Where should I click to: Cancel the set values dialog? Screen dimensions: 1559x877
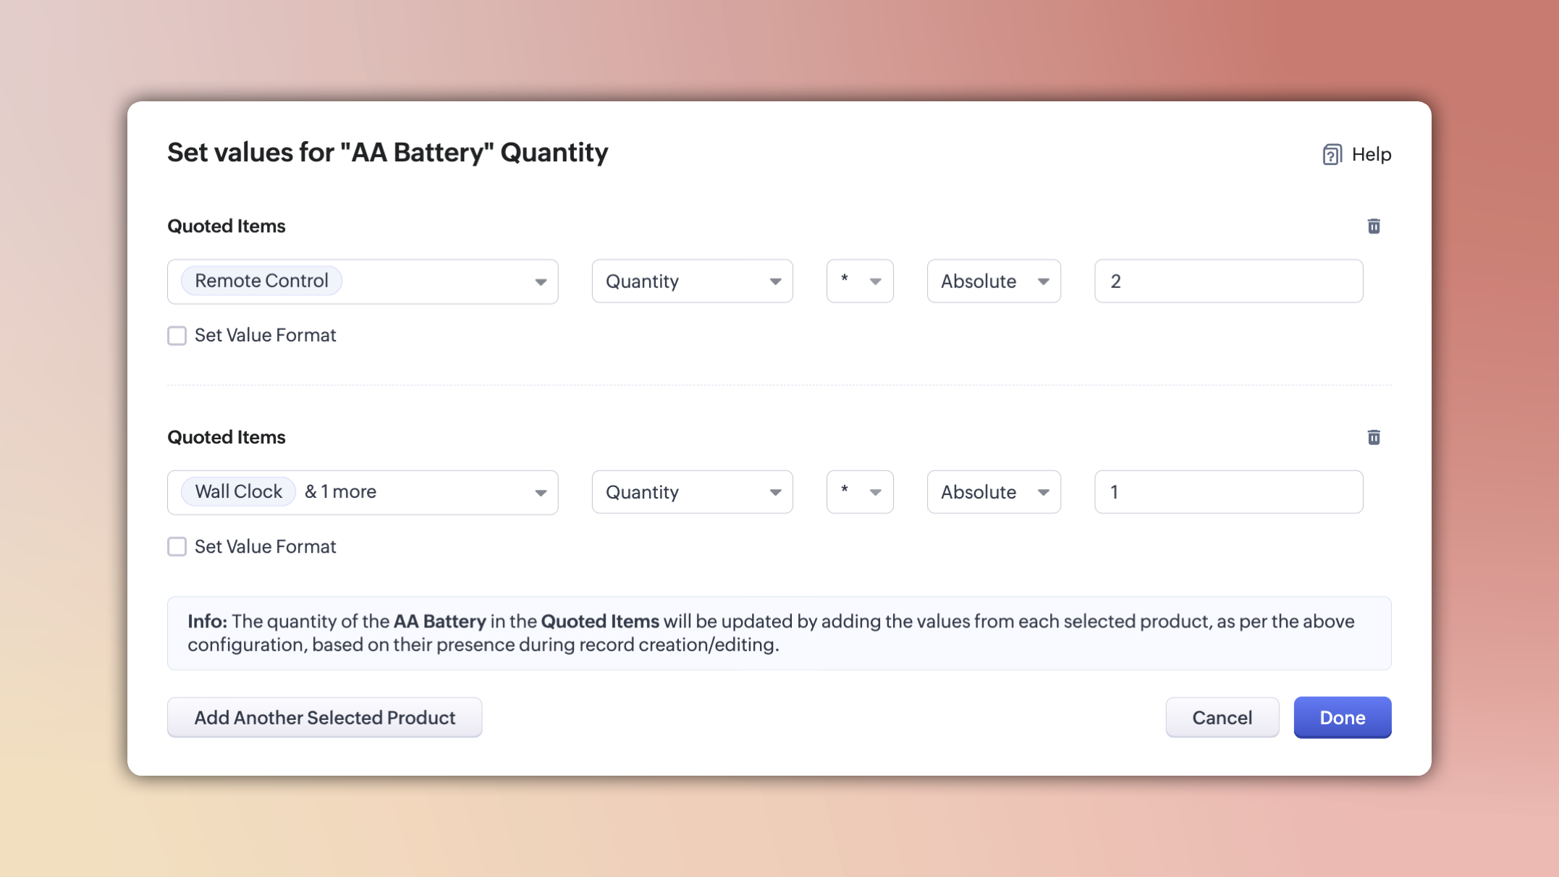[x=1222, y=717]
